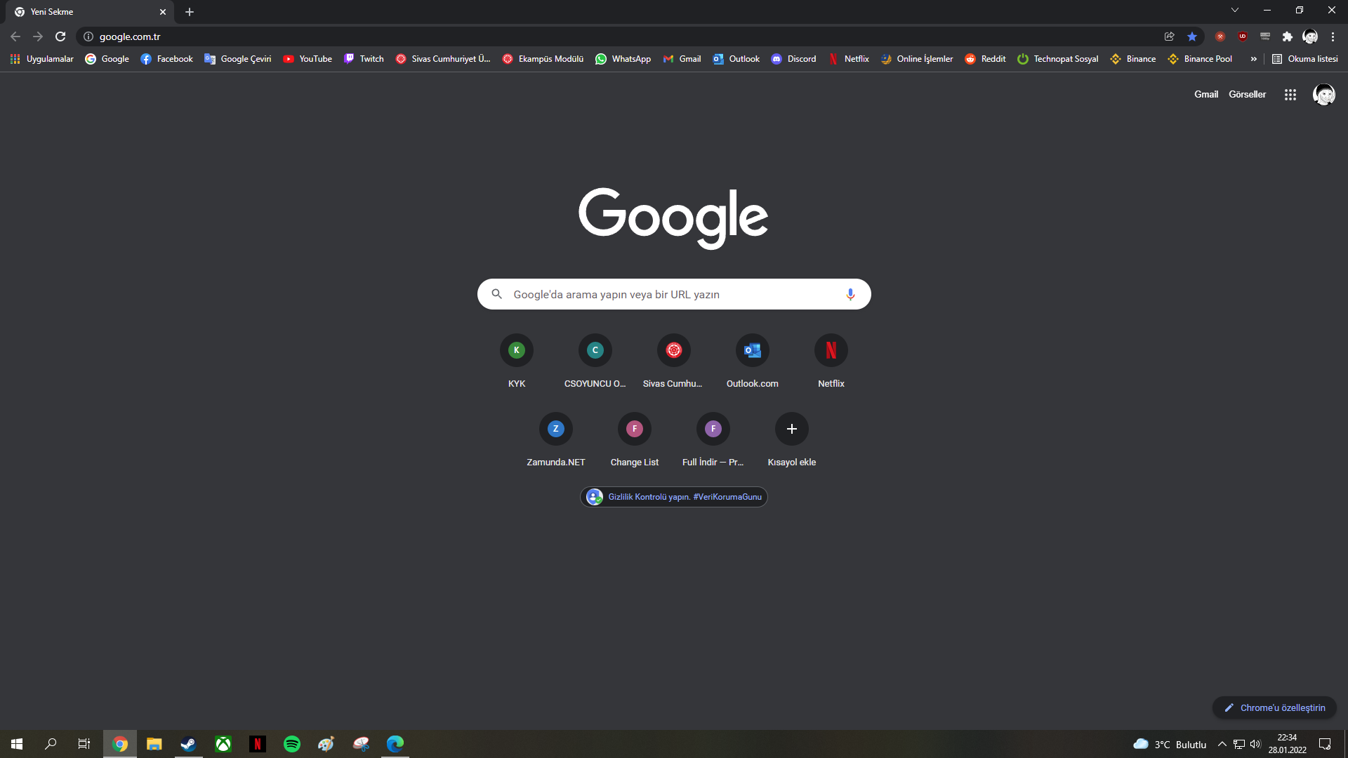
Task: Open Spotify from the taskbar
Action: [292, 744]
